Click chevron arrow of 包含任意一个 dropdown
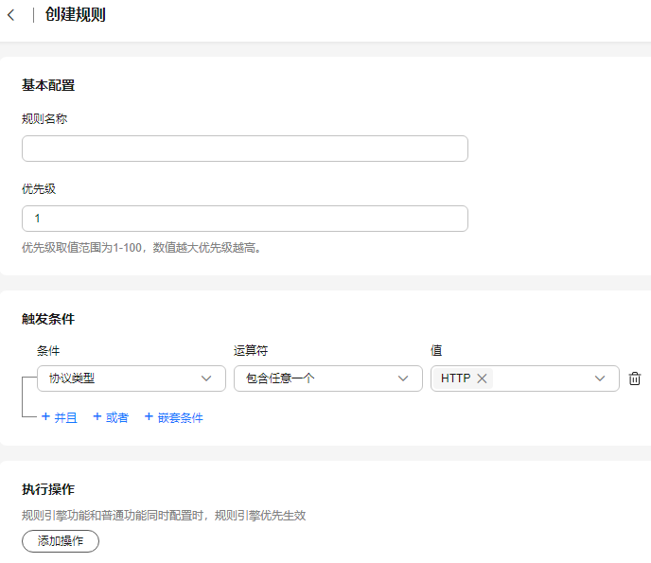 [x=403, y=378]
